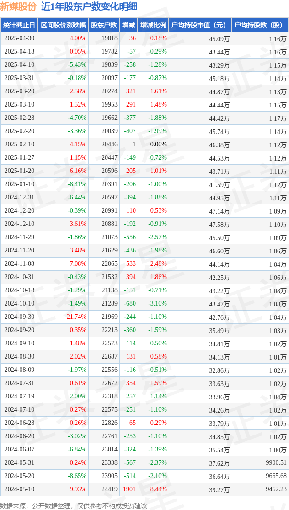Screen dimensions: 289x510
Task: Select the 2025-02-10 date cell
Action: coord(19,144)
